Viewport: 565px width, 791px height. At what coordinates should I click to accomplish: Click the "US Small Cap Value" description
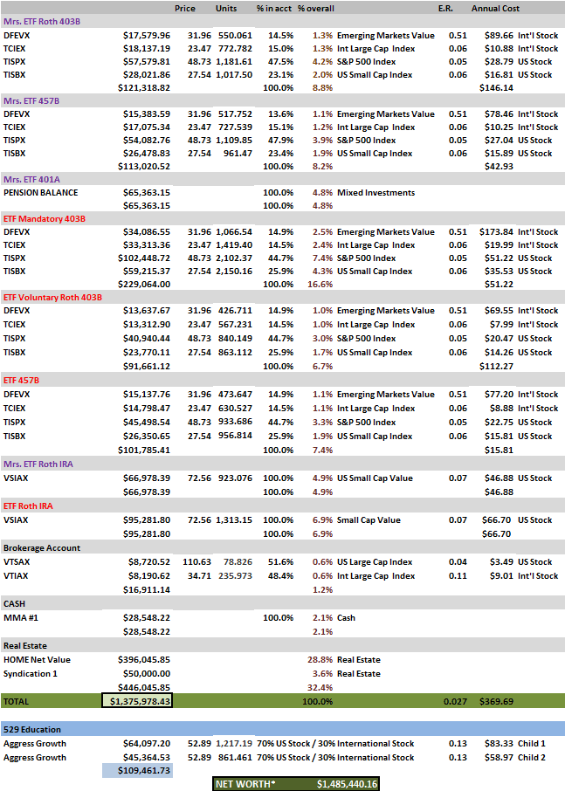(x=375, y=478)
